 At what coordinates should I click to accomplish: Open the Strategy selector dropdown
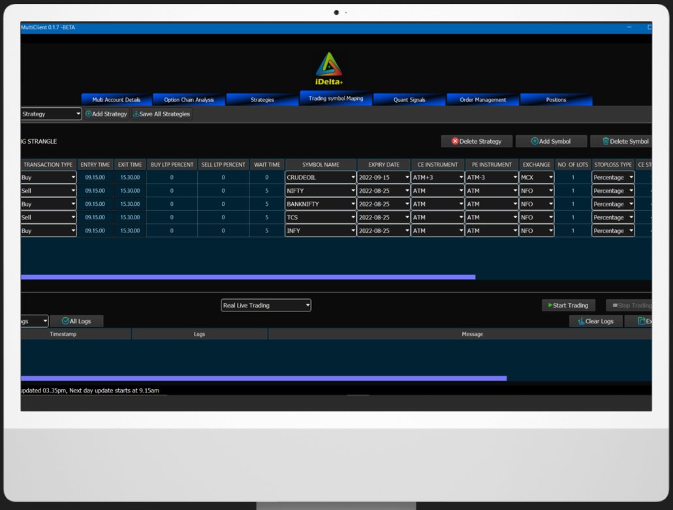[51, 114]
